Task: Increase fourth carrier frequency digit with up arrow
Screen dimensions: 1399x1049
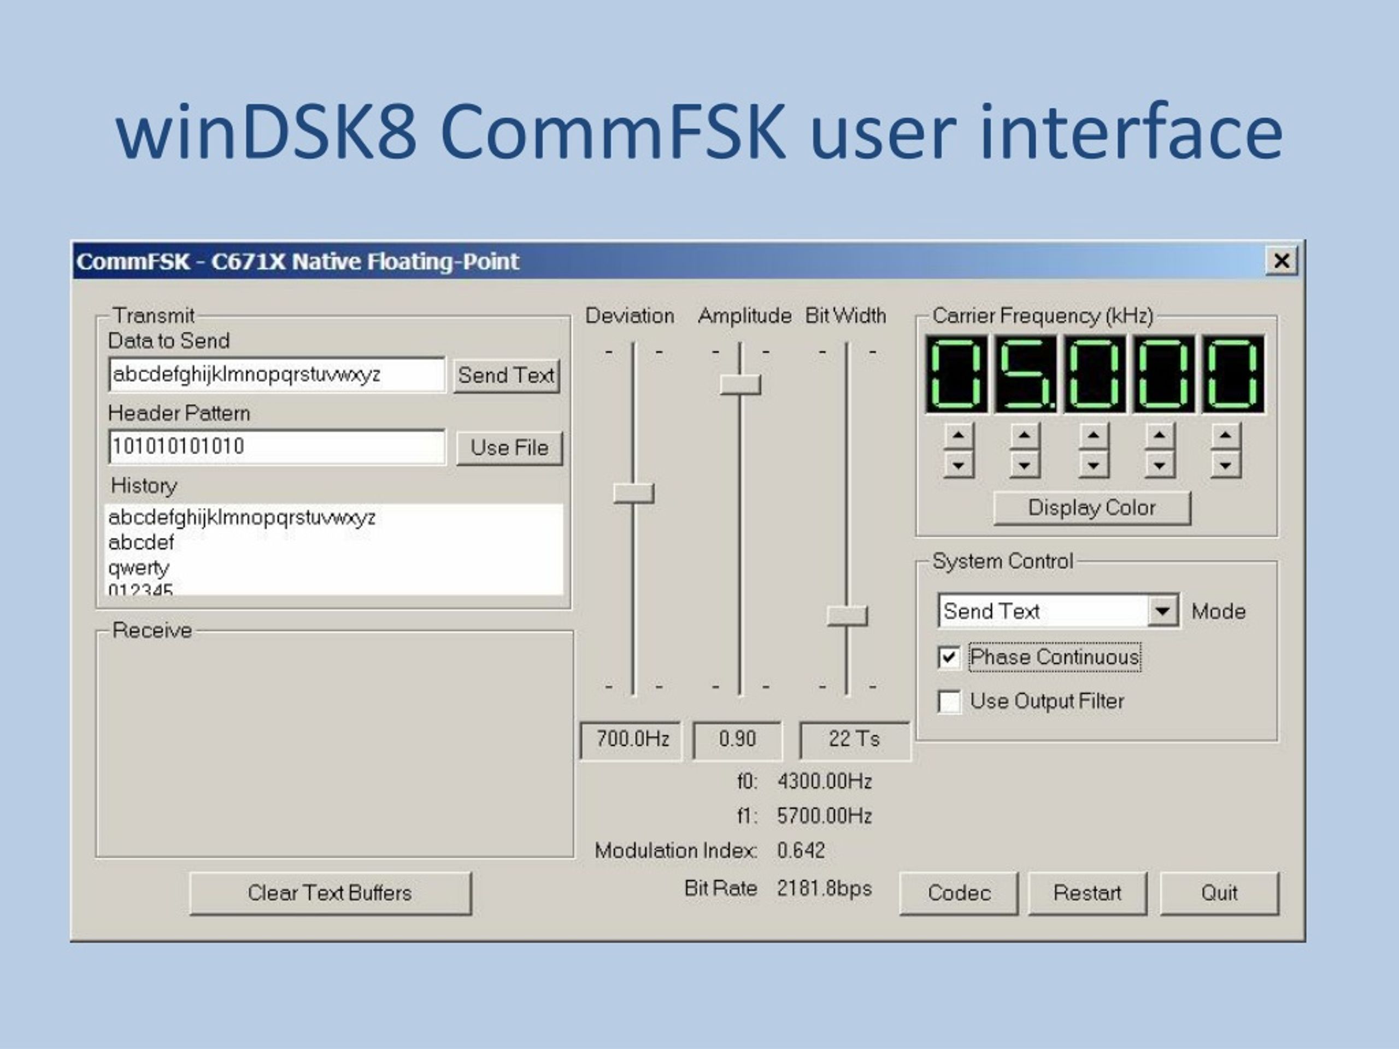Action: coord(1159,435)
